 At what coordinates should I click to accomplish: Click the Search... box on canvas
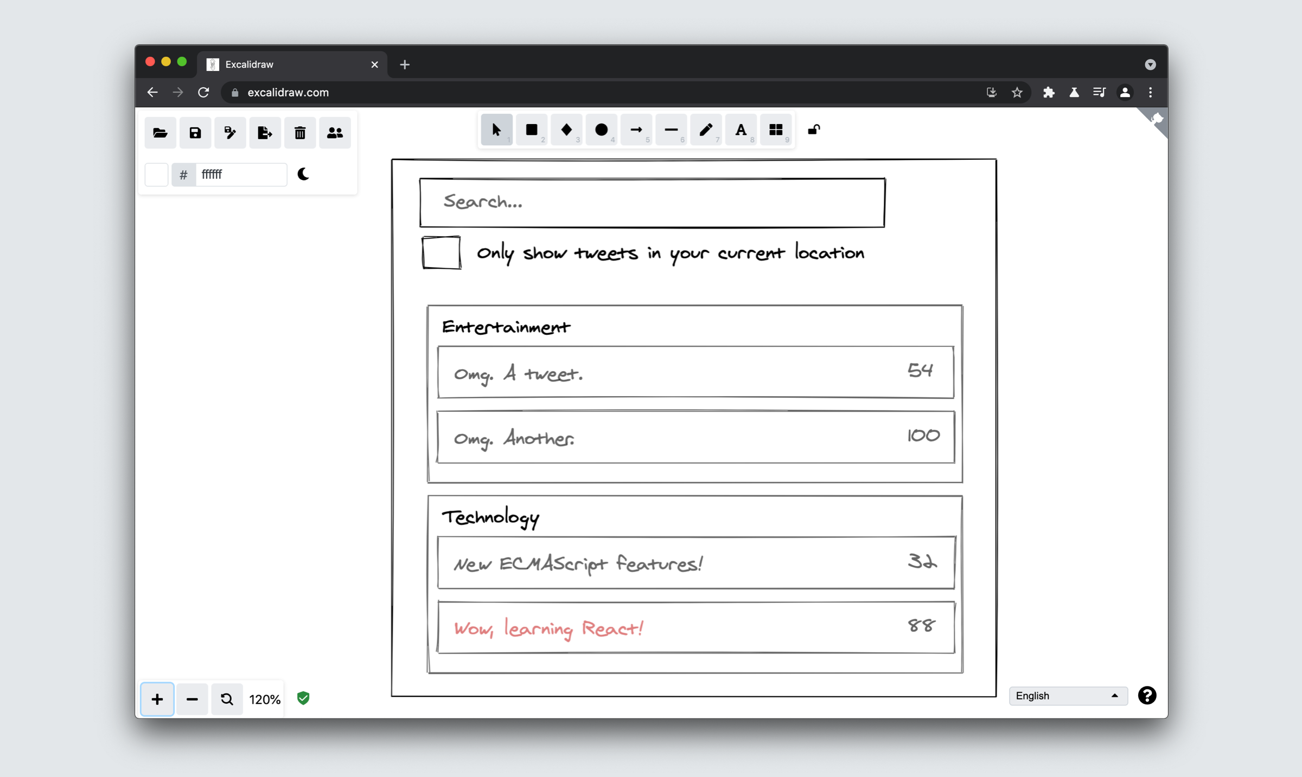tap(652, 203)
